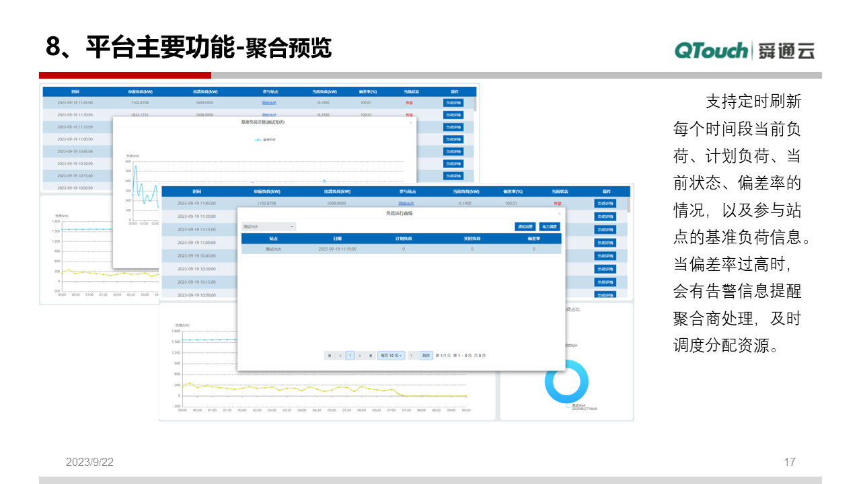This screenshot has width=861, height=484.
Task: Close the 负荷运行曲线 dialog with its × icon
Action: 559,214
